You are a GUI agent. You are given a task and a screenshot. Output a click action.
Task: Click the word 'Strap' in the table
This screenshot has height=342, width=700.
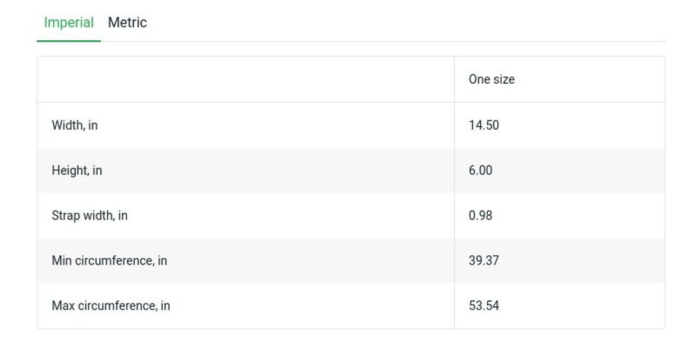point(66,216)
